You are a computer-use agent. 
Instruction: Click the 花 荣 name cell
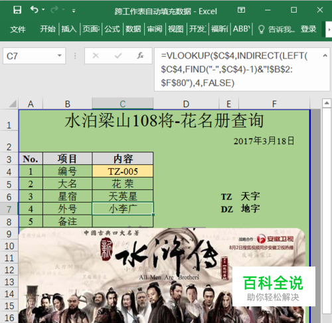(123, 183)
